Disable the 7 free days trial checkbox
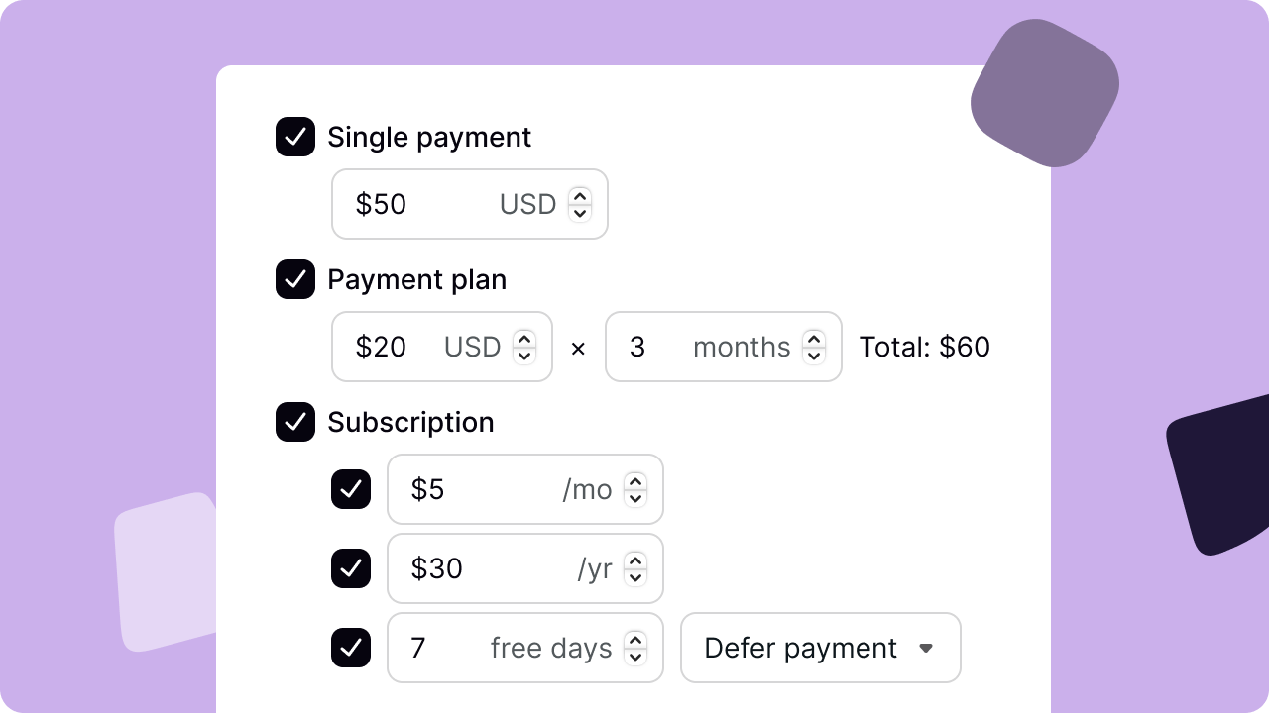Image resolution: width=1269 pixels, height=713 pixels. pyautogui.click(x=351, y=648)
